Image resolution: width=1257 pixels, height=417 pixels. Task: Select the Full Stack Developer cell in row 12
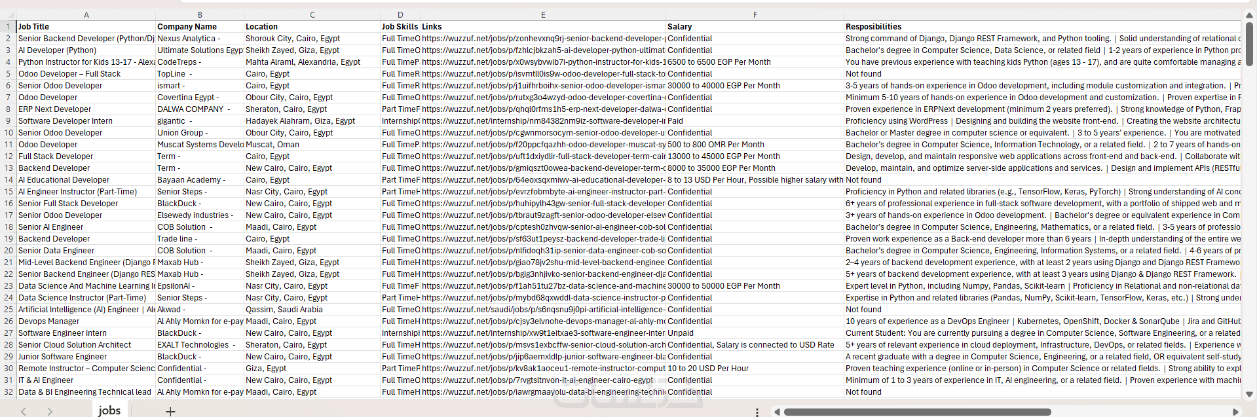[86, 156]
